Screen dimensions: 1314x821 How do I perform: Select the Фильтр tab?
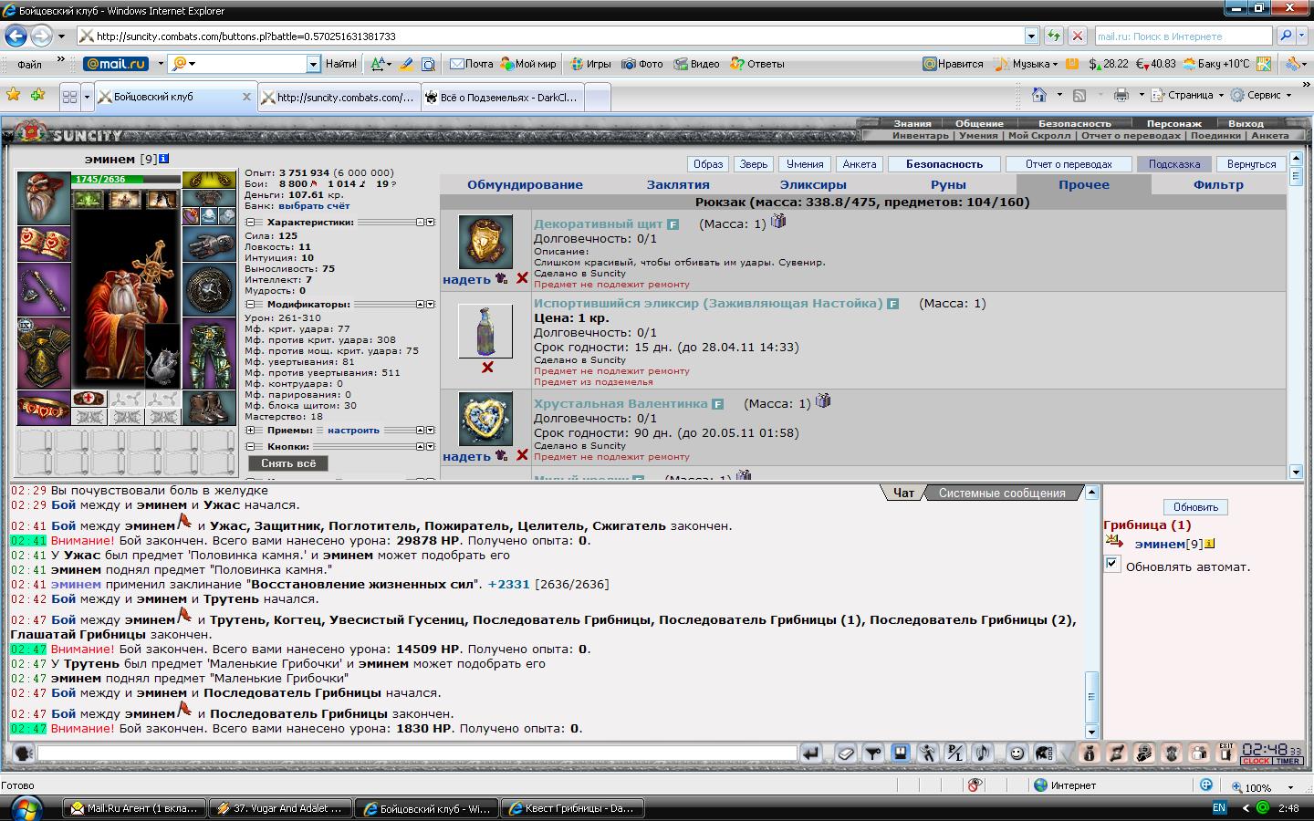[1218, 184]
